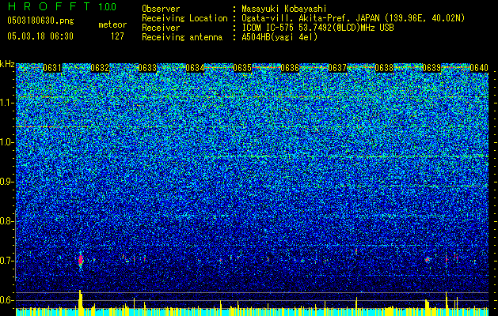Click the 0635 time marker
The width and height of the screenshot is (498, 316).
pos(242,68)
